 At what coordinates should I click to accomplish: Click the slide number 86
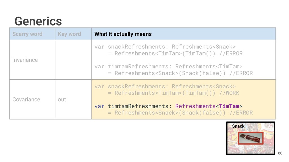tap(280, 153)
